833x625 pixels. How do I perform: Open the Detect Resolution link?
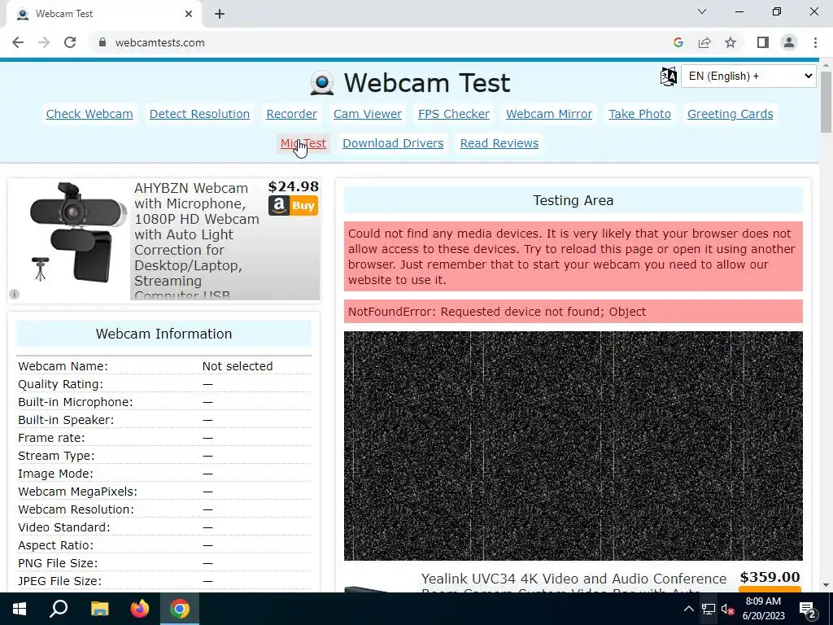[x=199, y=114]
